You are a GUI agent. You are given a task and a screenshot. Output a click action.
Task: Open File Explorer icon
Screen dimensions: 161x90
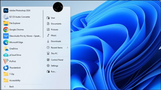[x=6, y=23]
